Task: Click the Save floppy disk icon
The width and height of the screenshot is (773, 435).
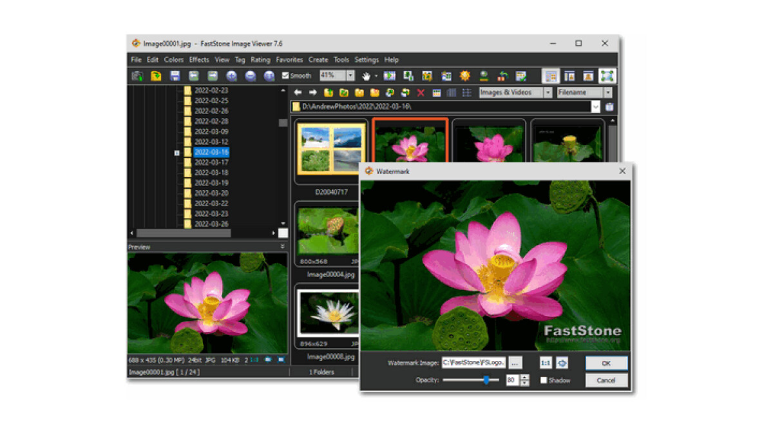Action: 175,75
